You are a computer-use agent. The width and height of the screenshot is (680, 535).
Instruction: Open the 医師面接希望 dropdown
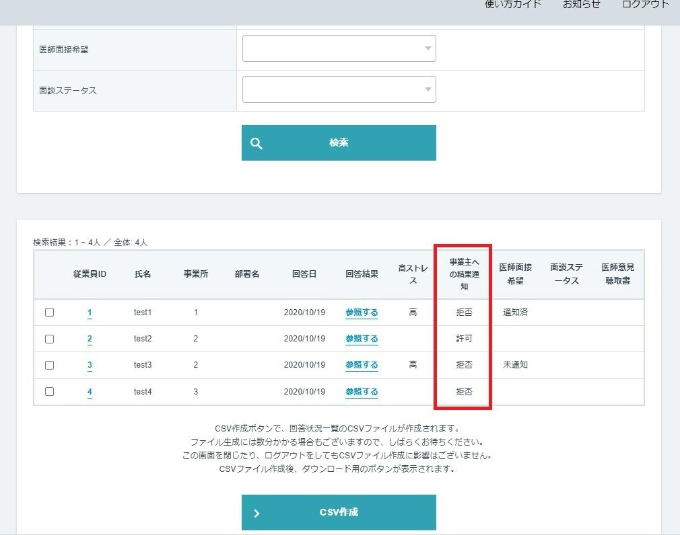339,48
